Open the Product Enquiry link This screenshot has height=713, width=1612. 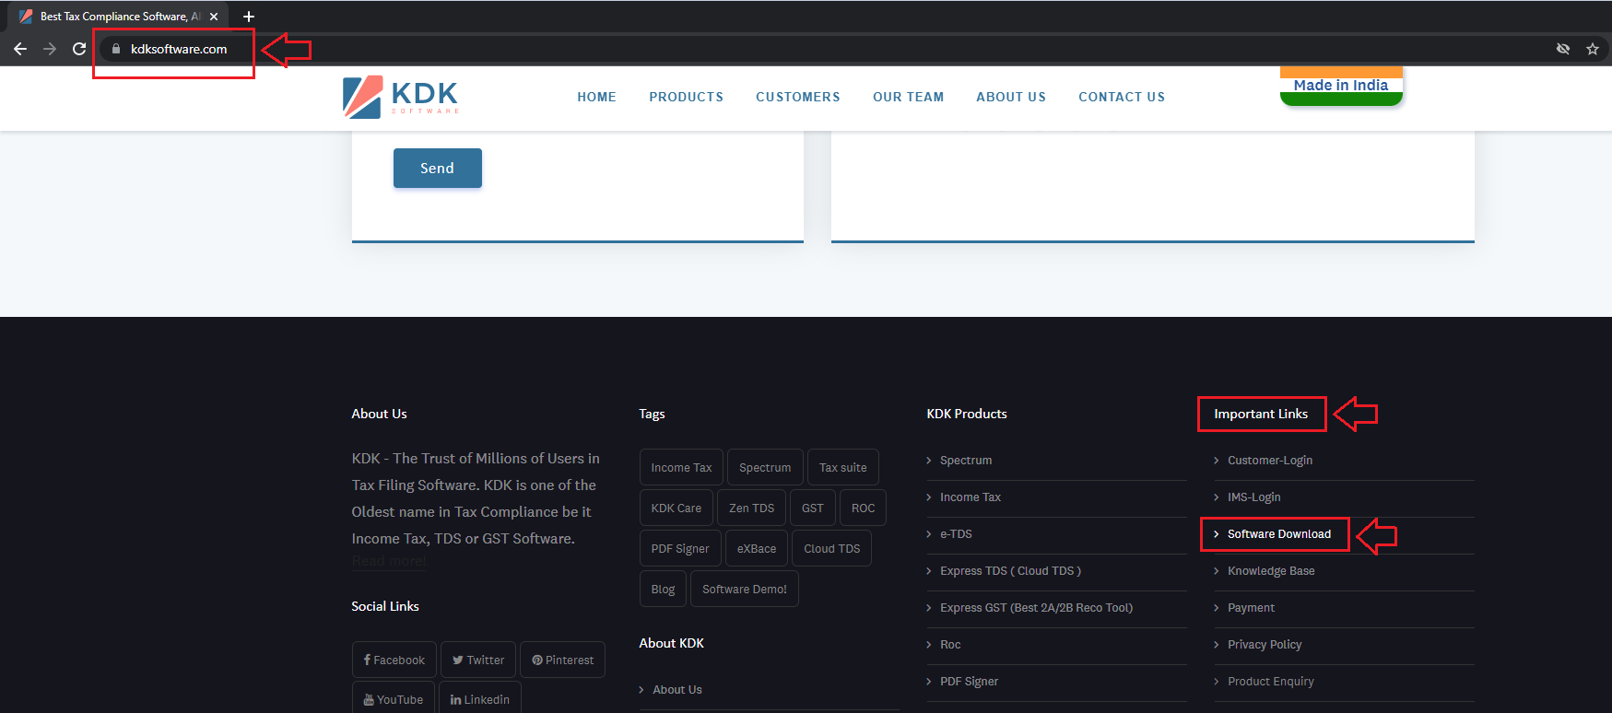(1270, 681)
